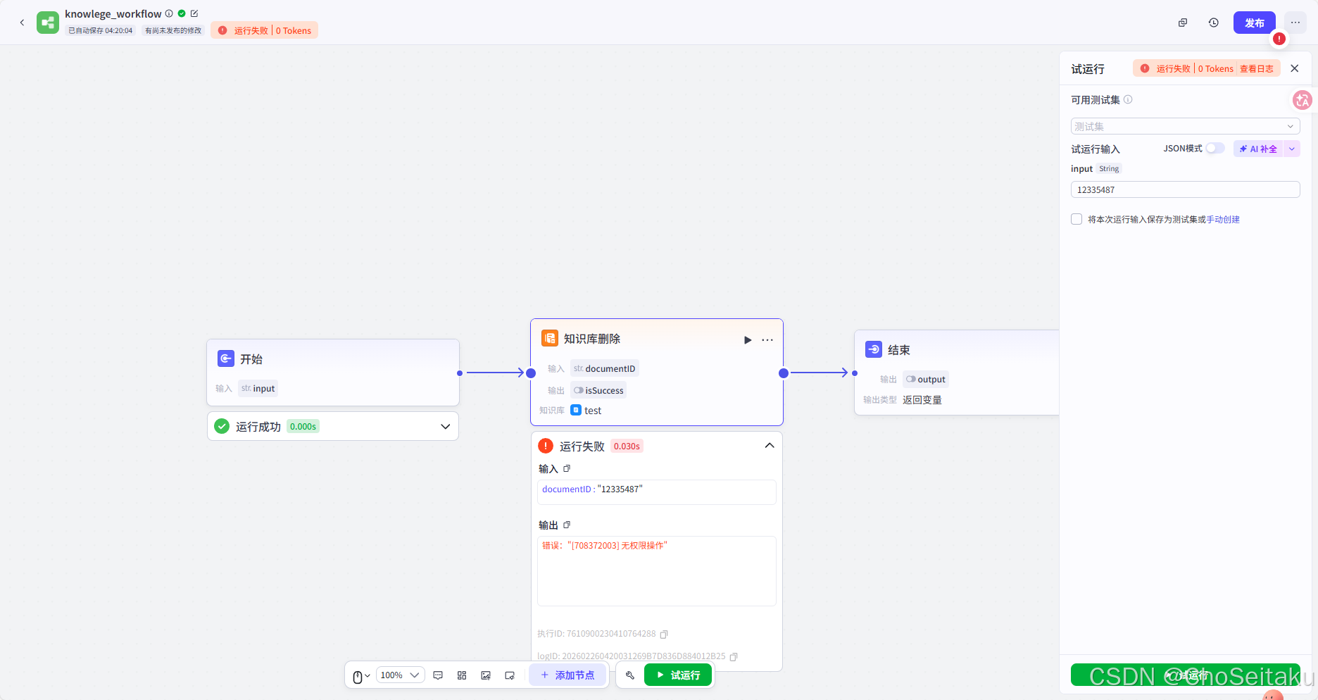
Task: Click the export image icon in toolbar
Action: [x=486, y=675]
